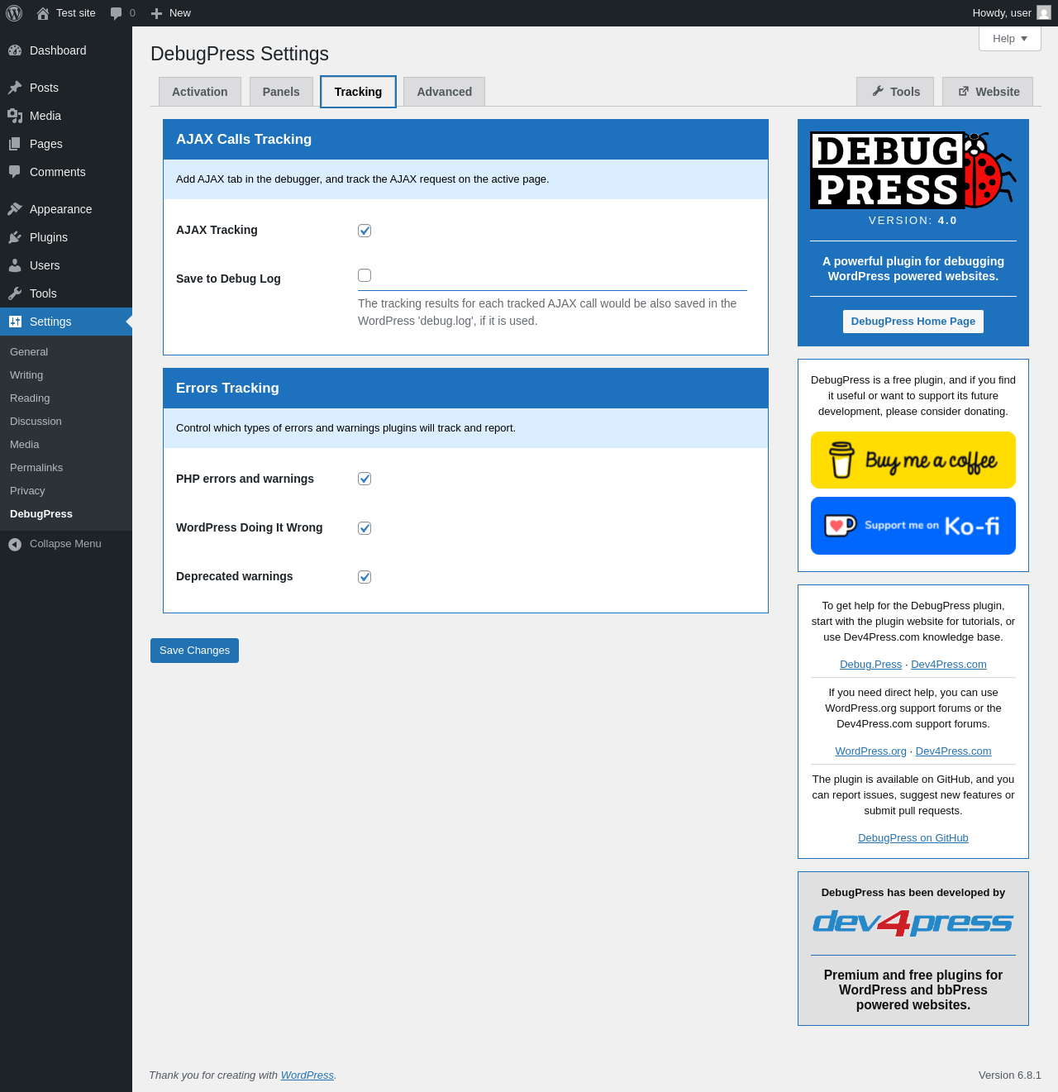This screenshot has width=1058, height=1092.
Task: Open the DebugPress on GitHub link
Action: click(913, 838)
